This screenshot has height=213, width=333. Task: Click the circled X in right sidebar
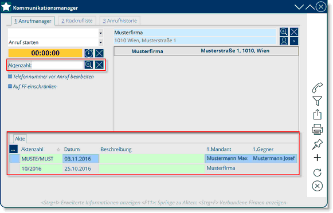[318, 186]
